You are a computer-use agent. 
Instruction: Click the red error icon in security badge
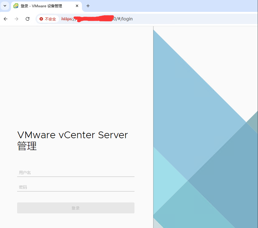[x=41, y=19]
